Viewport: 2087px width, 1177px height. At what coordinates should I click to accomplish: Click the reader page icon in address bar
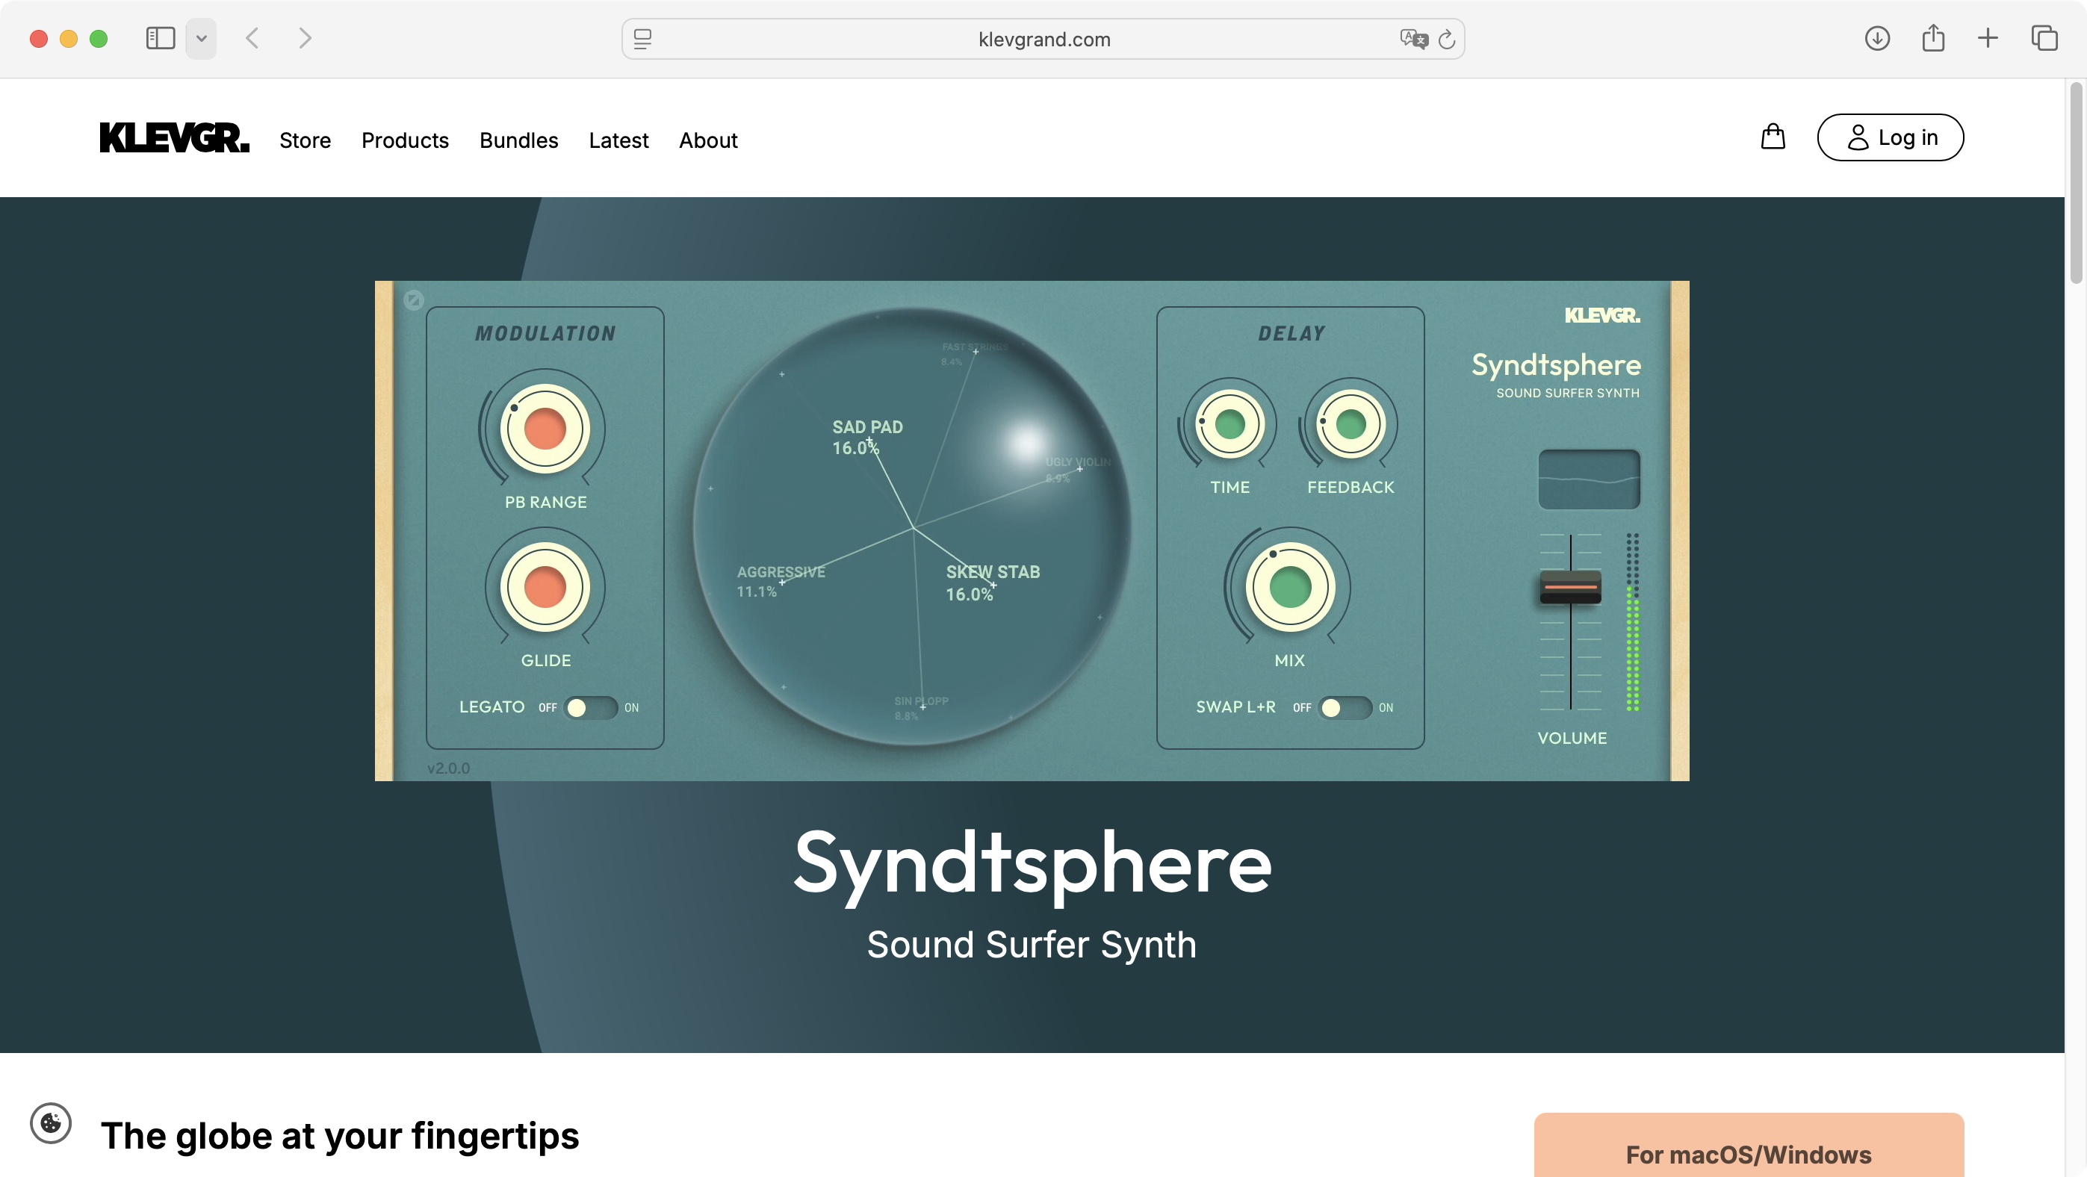[x=642, y=39]
